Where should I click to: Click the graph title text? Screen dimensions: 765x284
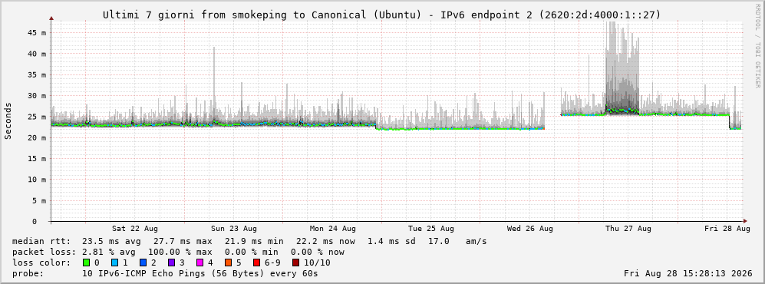[x=382, y=15]
